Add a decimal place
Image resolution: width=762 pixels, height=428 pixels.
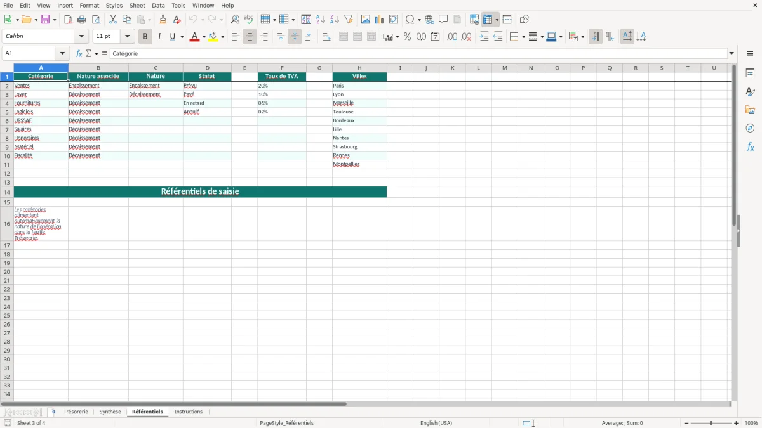pyautogui.click(x=452, y=37)
